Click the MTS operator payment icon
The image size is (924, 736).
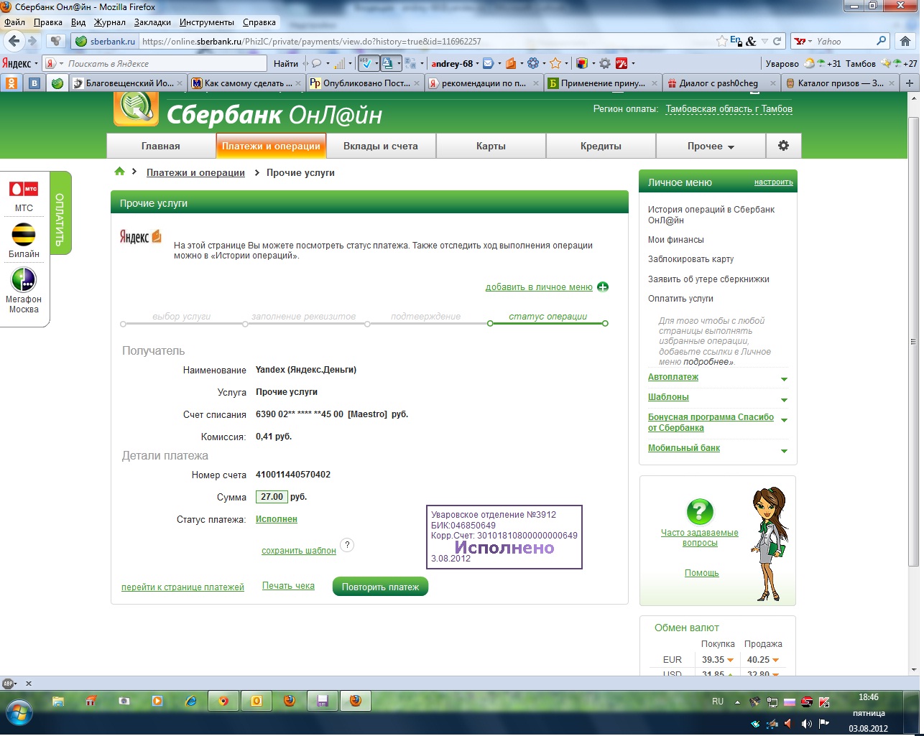click(x=24, y=189)
